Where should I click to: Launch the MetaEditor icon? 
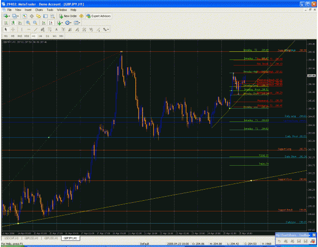pyautogui.click(x=81, y=16)
